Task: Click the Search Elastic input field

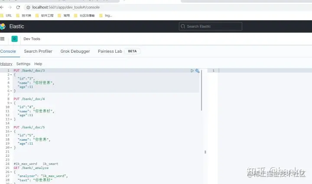Action: [211, 26]
